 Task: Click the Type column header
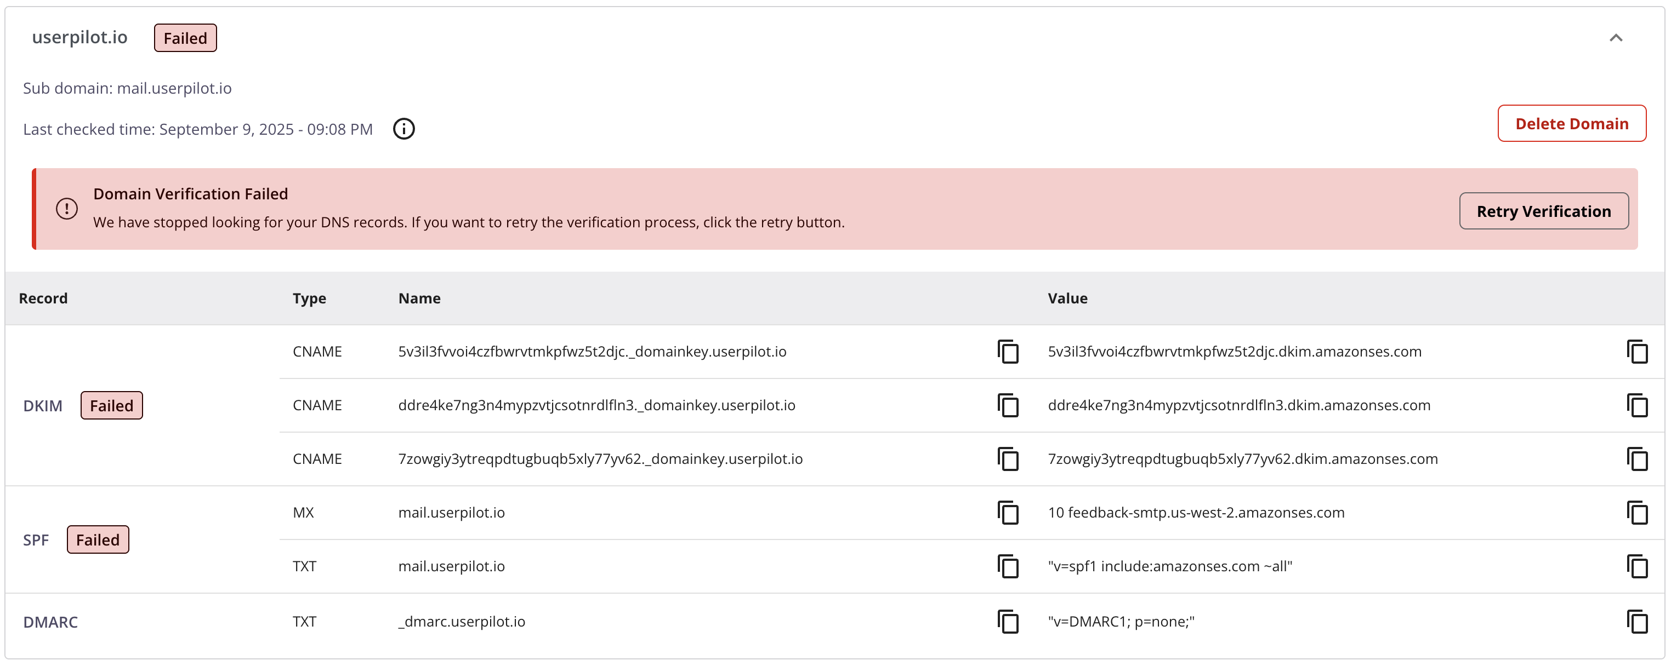(309, 298)
